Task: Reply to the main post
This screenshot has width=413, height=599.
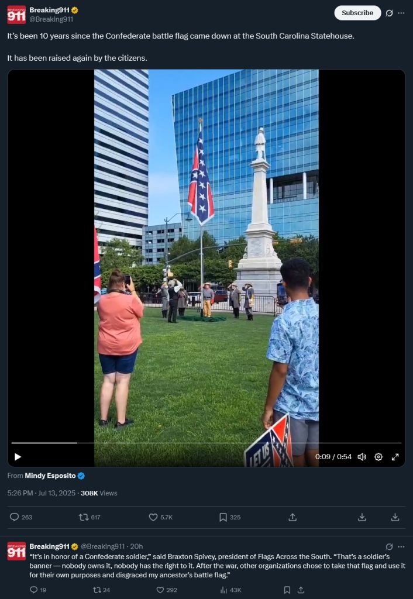Action: (15, 517)
